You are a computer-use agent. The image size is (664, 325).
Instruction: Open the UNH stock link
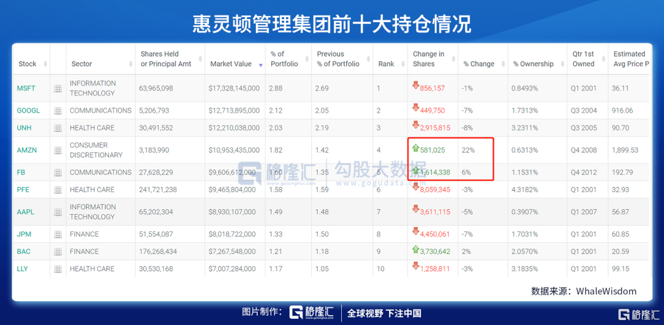[x=24, y=128]
